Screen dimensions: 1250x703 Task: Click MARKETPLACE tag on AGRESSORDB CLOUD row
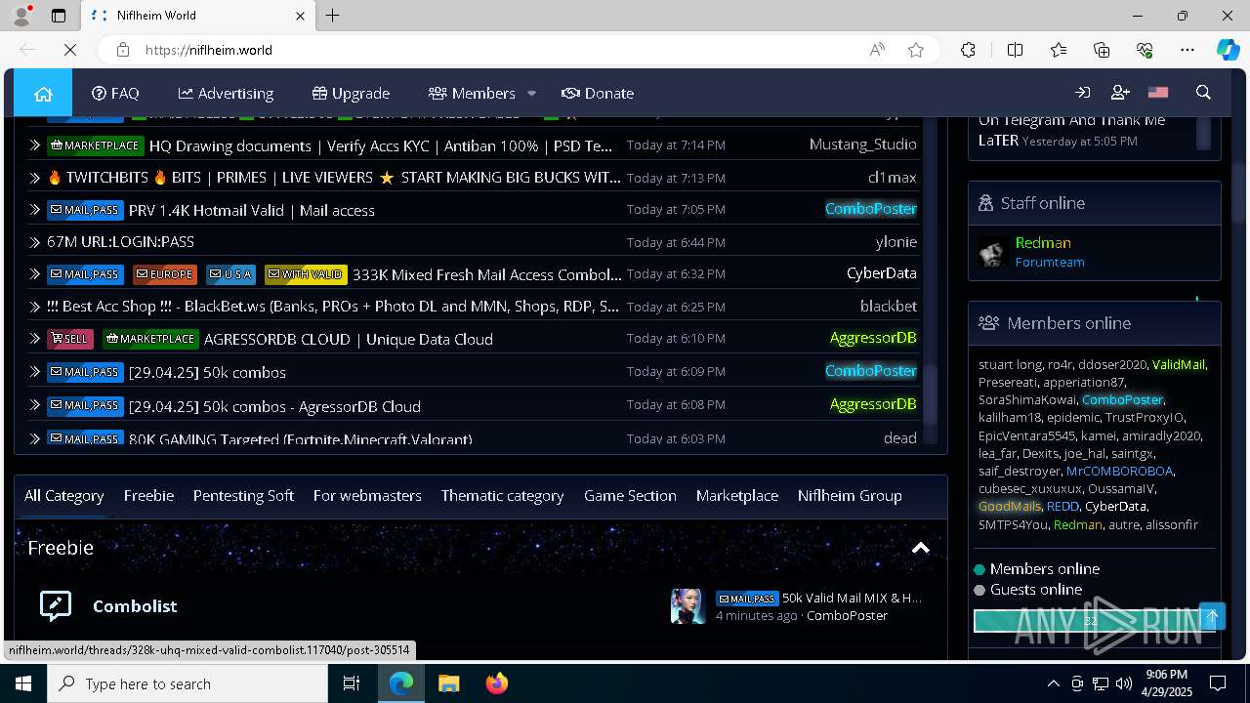(150, 339)
